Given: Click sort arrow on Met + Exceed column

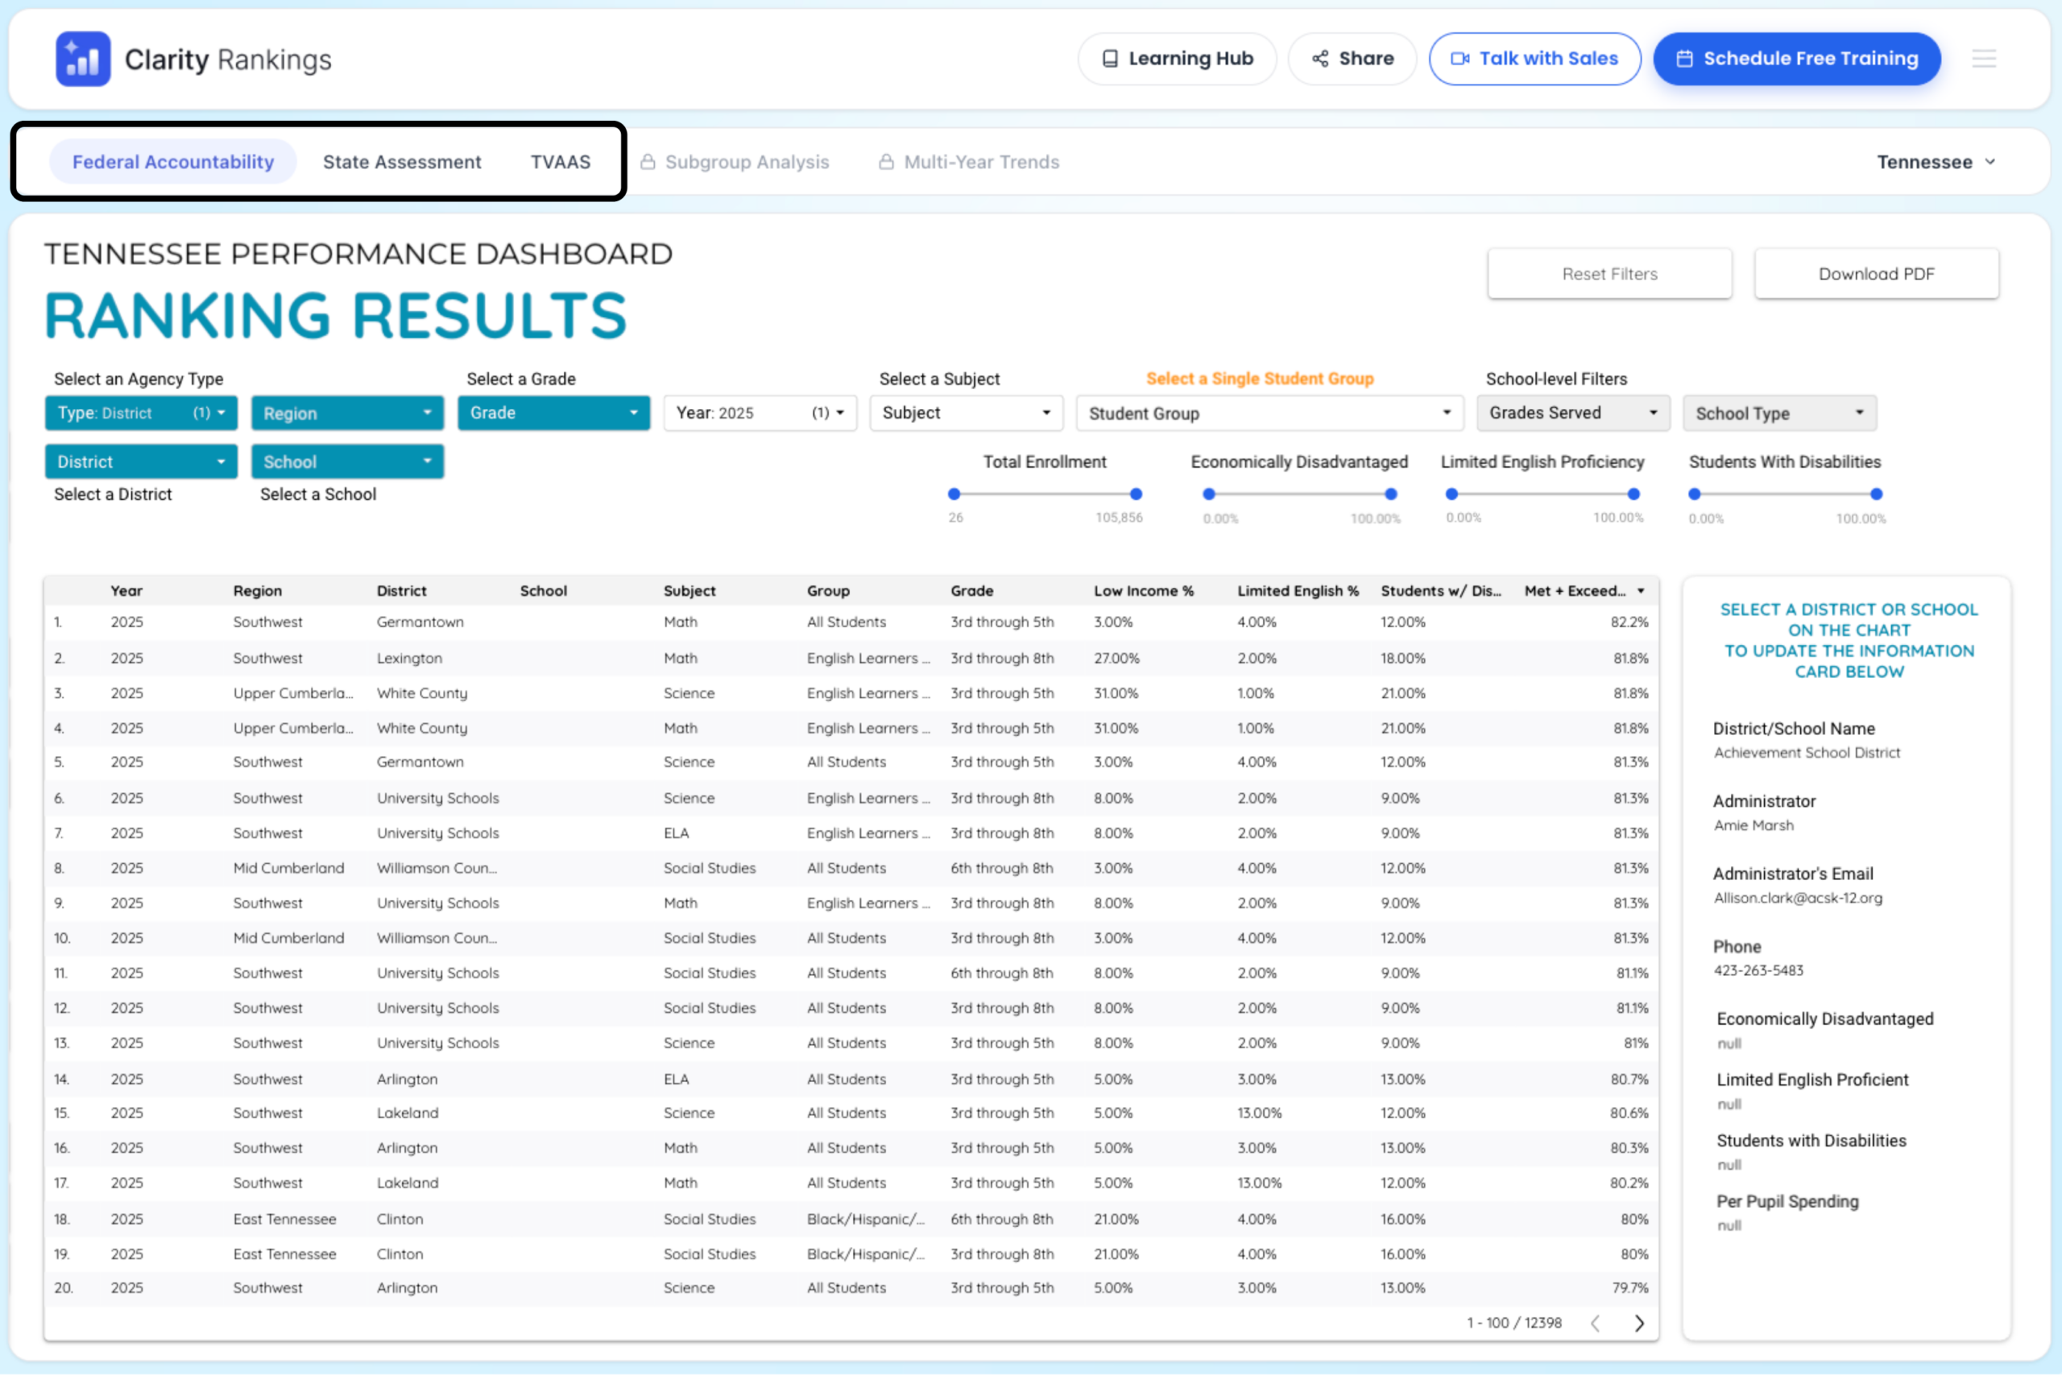Looking at the screenshot, I should pyautogui.click(x=1641, y=591).
